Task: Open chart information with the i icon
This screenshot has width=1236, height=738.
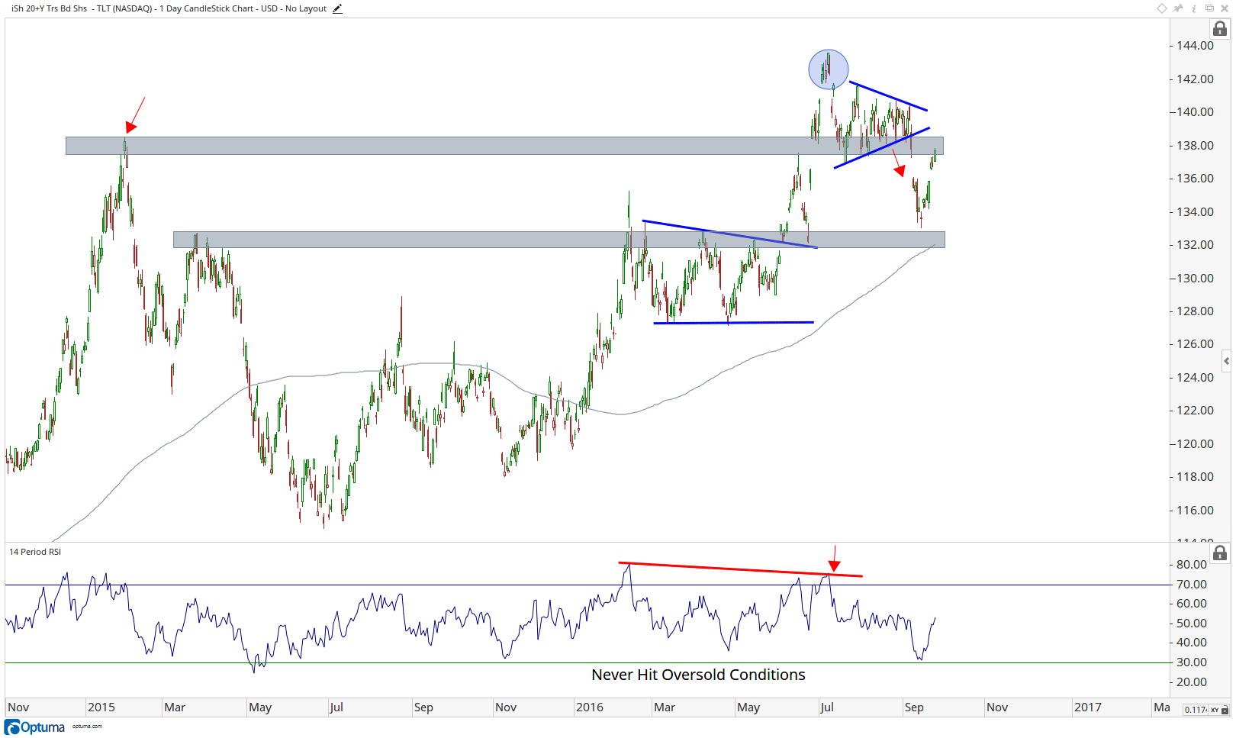Action: point(1194,8)
